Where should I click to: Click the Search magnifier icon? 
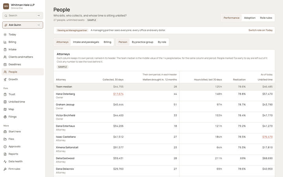click(6, 16)
